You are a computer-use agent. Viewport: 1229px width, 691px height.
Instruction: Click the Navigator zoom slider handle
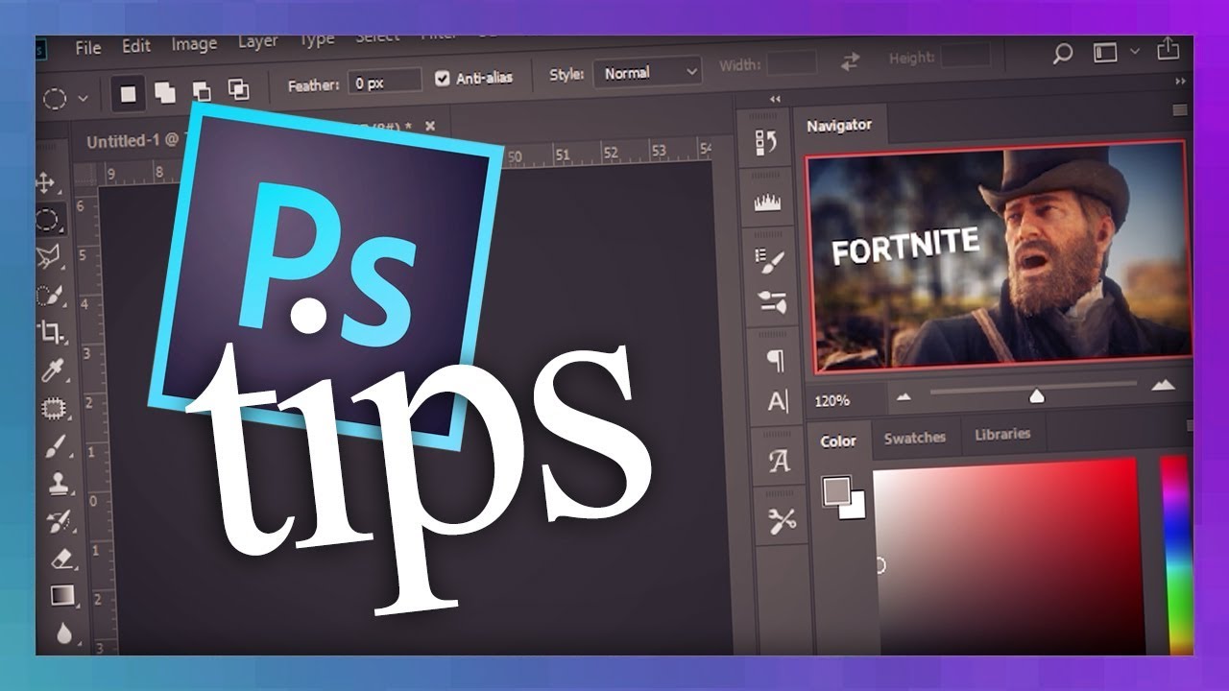[x=1036, y=395]
